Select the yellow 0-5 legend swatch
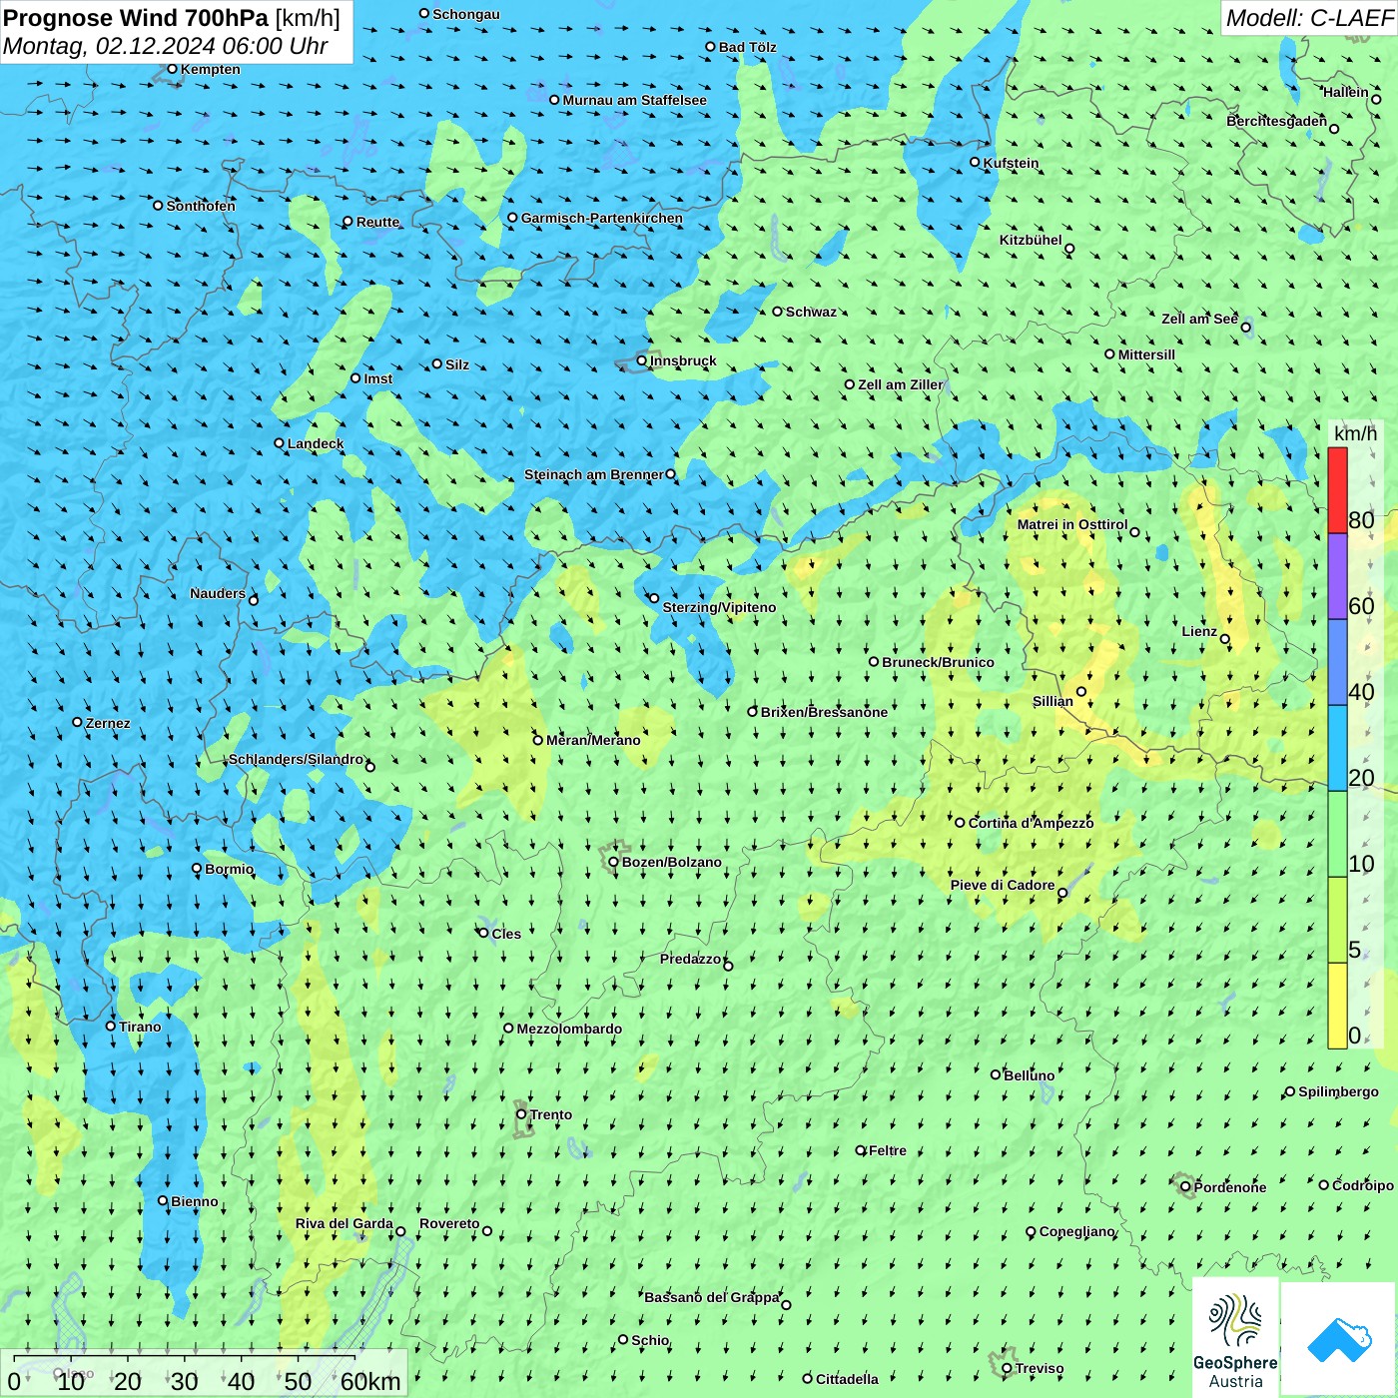 (x=1338, y=1006)
